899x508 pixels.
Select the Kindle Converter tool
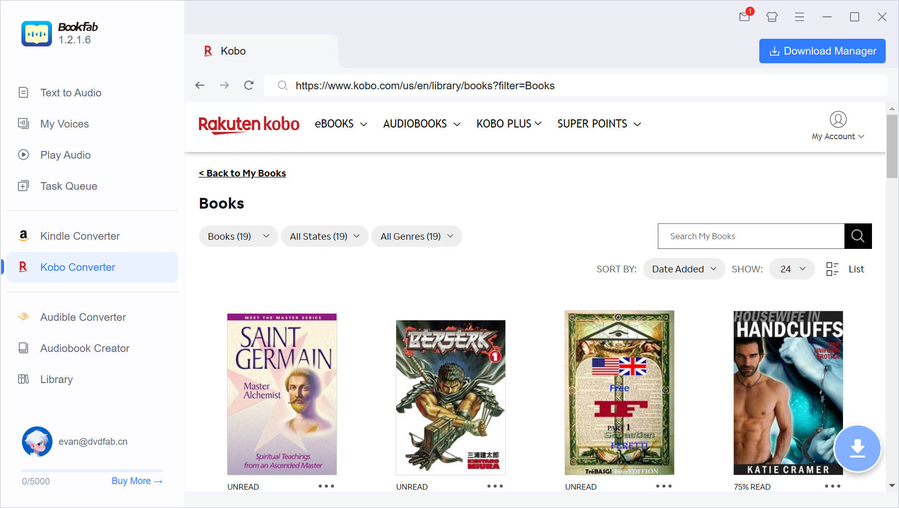point(80,236)
